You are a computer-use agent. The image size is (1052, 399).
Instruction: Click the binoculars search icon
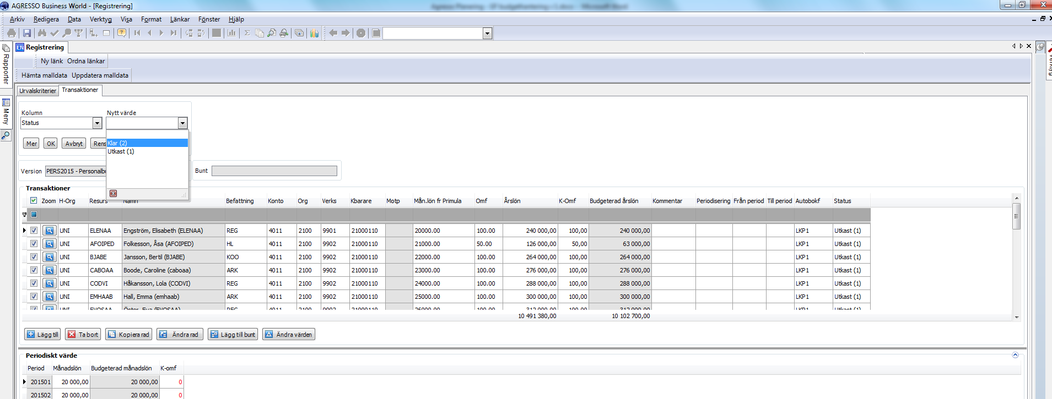tap(42, 33)
